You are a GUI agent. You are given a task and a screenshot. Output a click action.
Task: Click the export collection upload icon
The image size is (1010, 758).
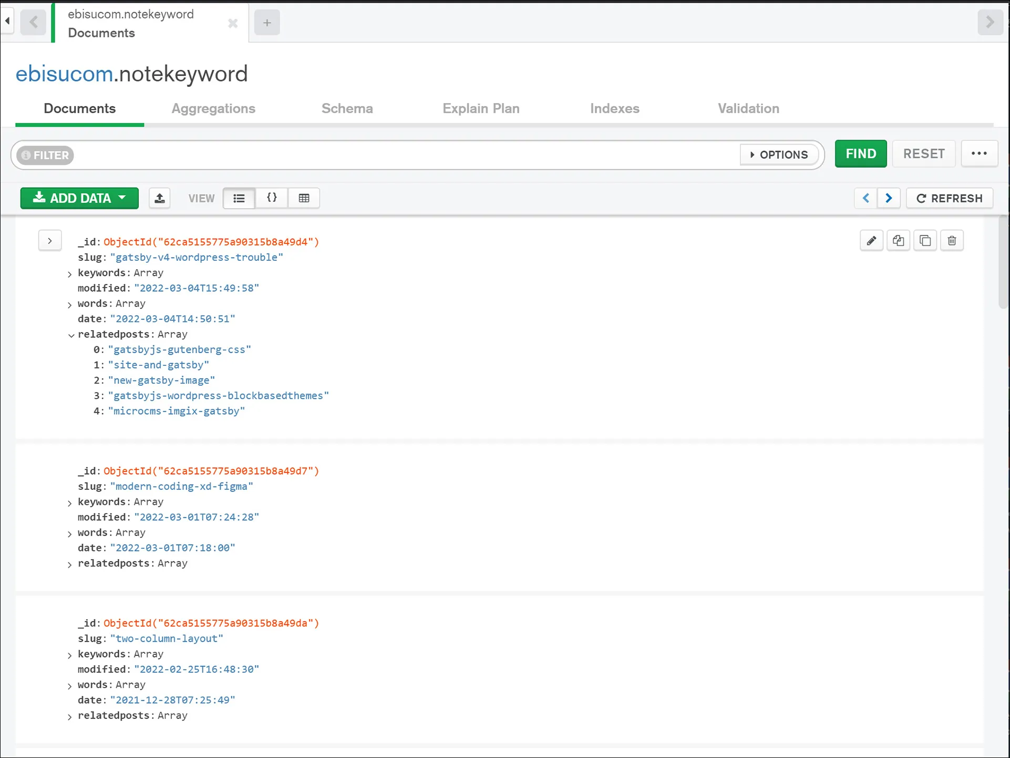[160, 198]
